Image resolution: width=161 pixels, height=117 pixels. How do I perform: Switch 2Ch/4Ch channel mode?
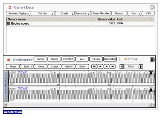point(68,59)
